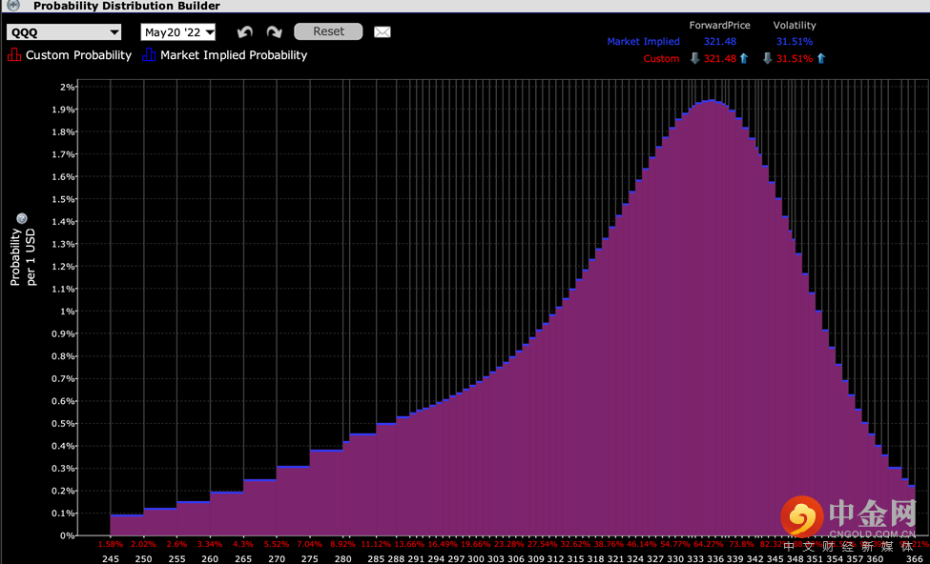
Task: Lower custom volatility with down arrow
Action: pos(767,59)
